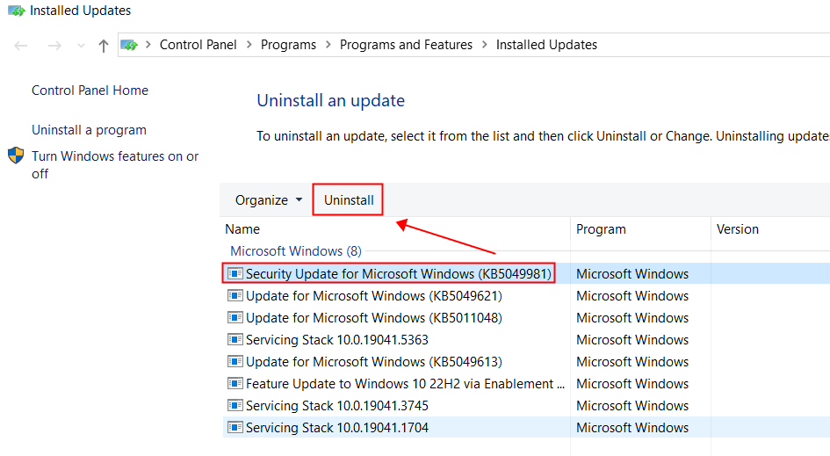Go up one level with up arrow
Viewport: 830px width, 456px height.
tap(104, 46)
